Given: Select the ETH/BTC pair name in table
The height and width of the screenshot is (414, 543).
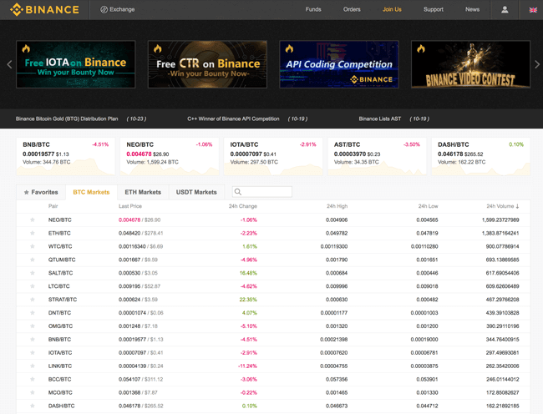Looking at the screenshot, I should pos(59,233).
